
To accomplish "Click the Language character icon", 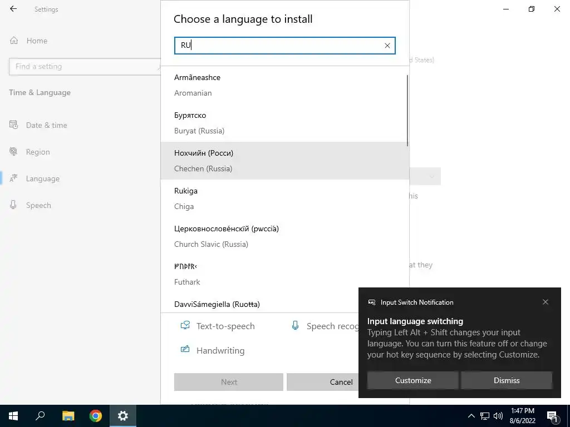I will coord(13,178).
